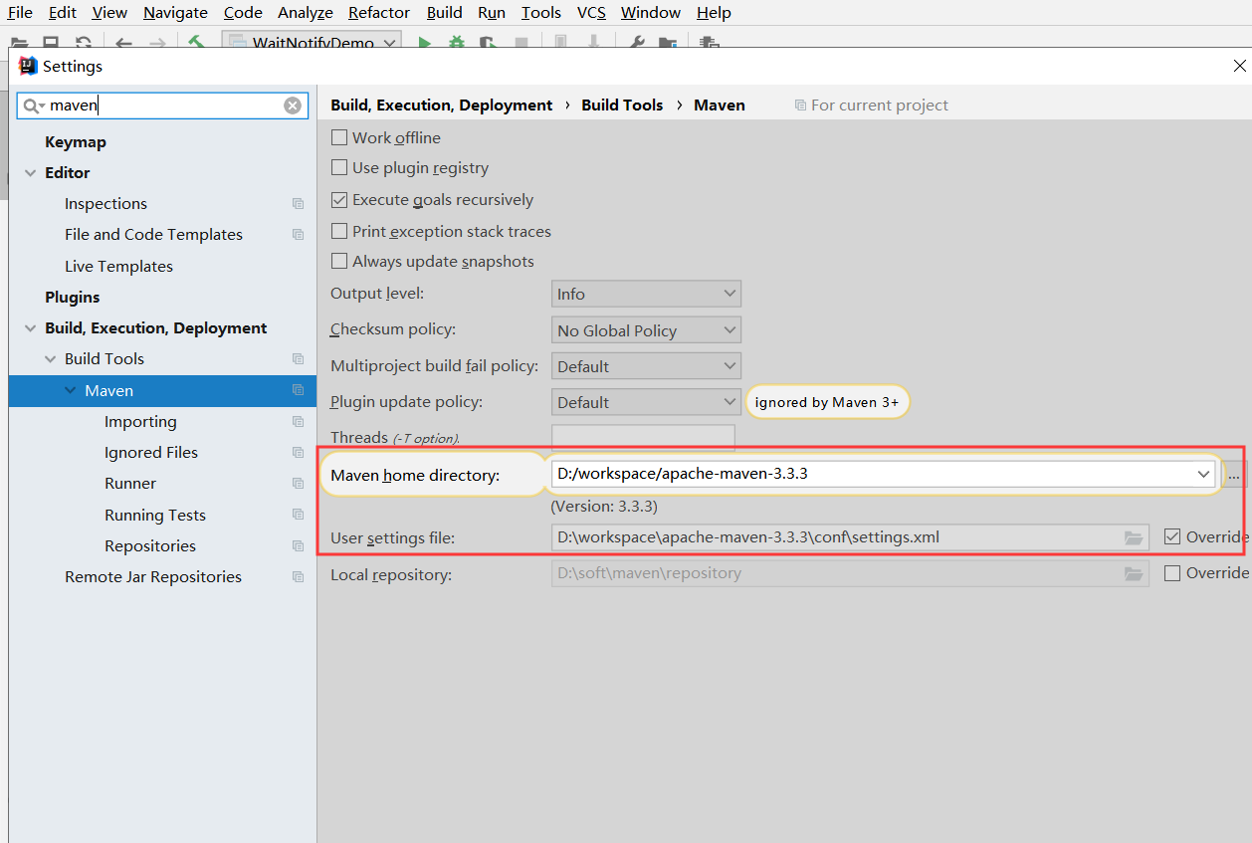Open Multiproject build fail policy dropdown
Screen dimensions: 1252x843
[646, 365]
